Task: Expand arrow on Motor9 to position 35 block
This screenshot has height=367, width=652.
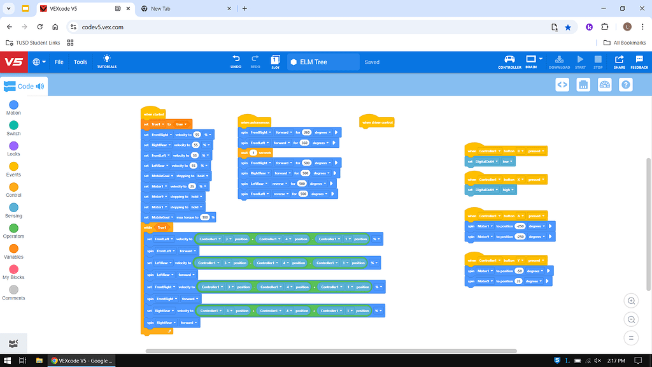Action: pyautogui.click(x=547, y=281)
